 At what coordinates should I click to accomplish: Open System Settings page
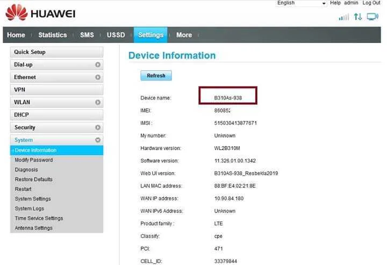33,199
